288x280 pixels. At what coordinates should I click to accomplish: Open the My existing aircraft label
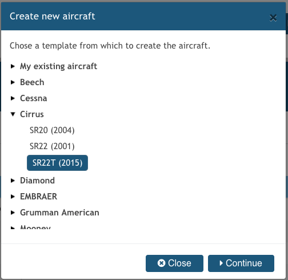[x=58, y=66]
